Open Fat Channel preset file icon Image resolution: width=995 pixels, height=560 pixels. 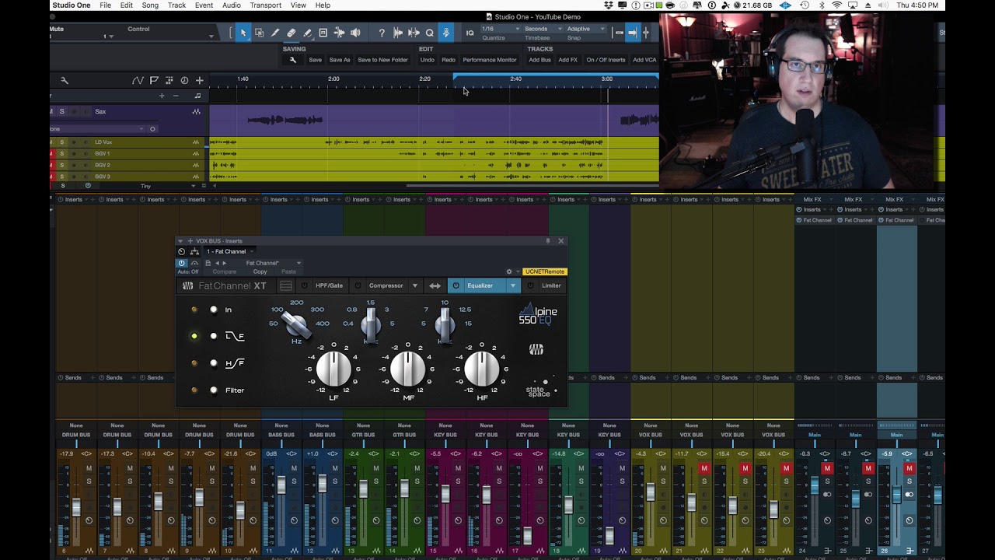(208, 263)
